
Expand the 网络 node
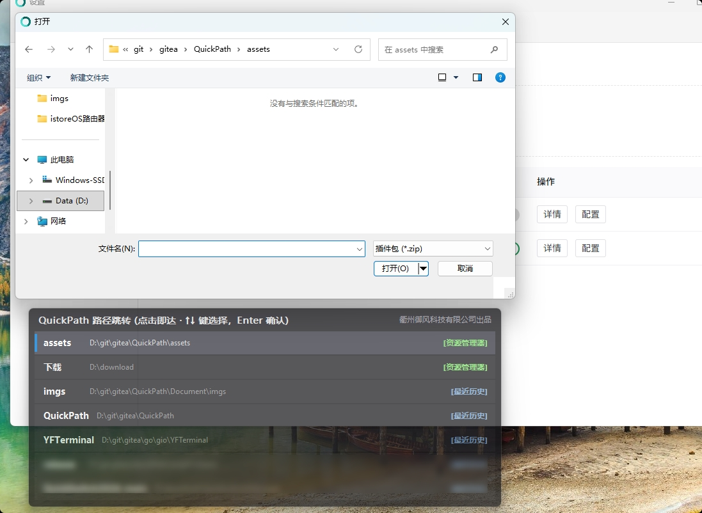click(x=26, y=221)
